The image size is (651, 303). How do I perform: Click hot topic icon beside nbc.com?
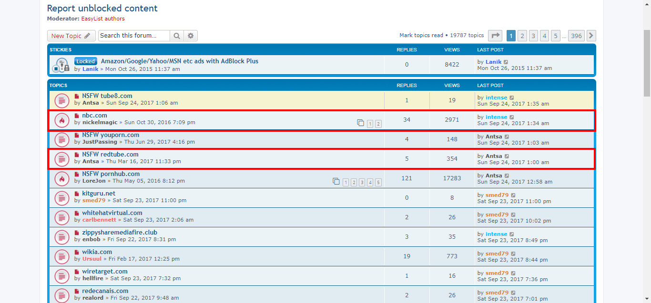pos(61,120)
